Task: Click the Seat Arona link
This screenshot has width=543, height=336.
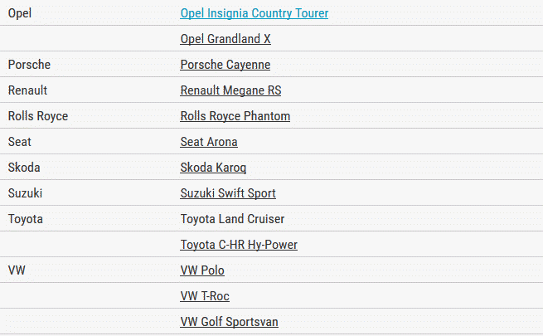Action: tap(209, 142)
